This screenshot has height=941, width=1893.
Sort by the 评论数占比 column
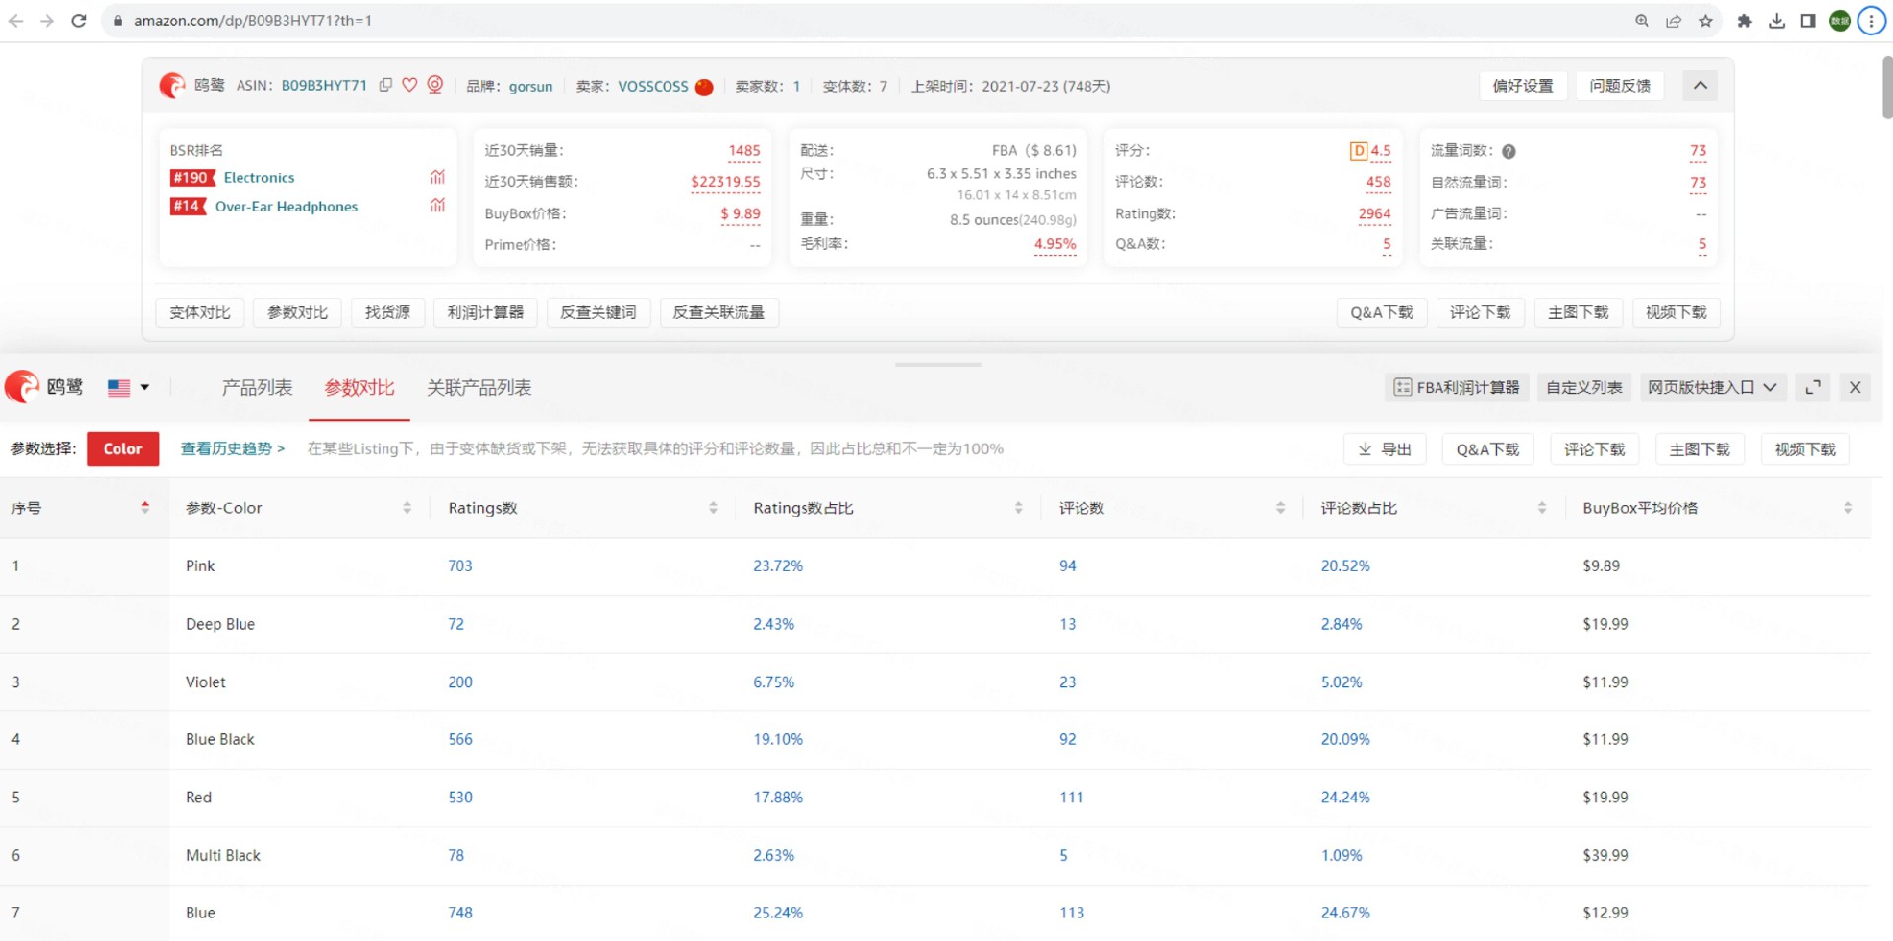[1542, 507]
